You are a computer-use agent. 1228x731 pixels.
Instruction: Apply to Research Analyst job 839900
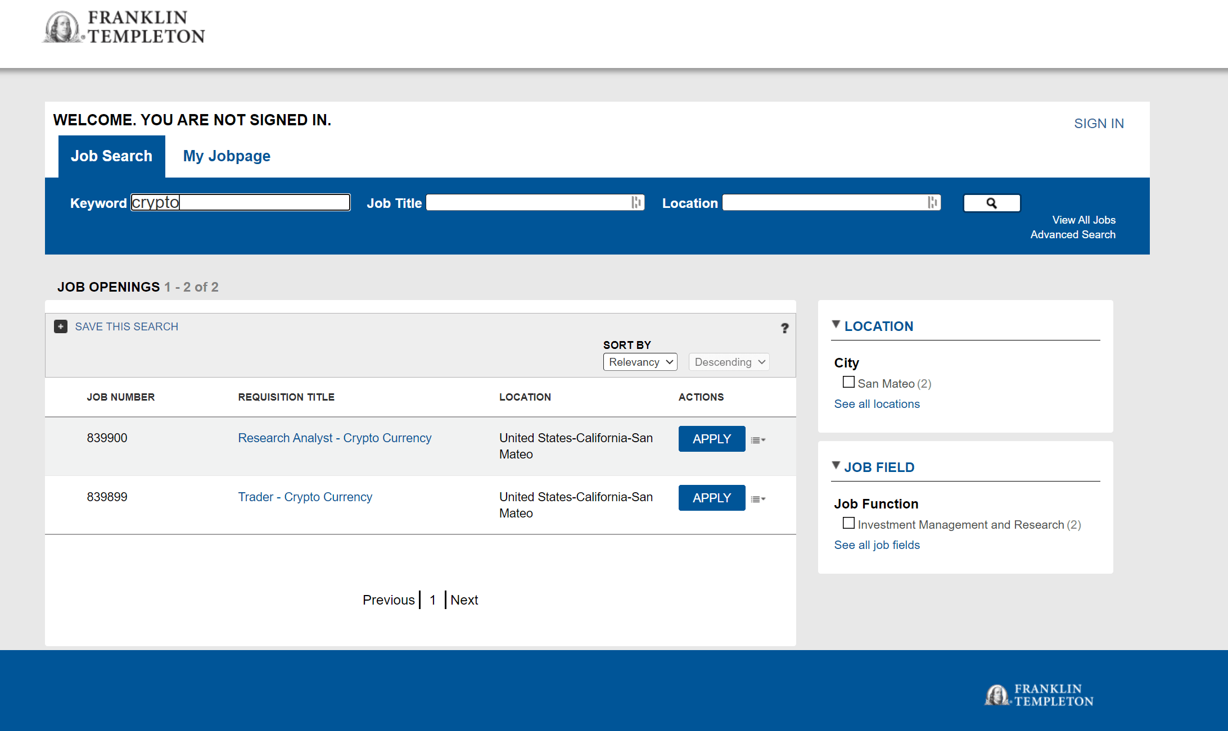(x=712, y=439)
